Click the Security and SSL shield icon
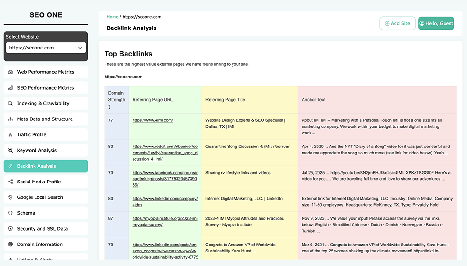 (11, 229)
